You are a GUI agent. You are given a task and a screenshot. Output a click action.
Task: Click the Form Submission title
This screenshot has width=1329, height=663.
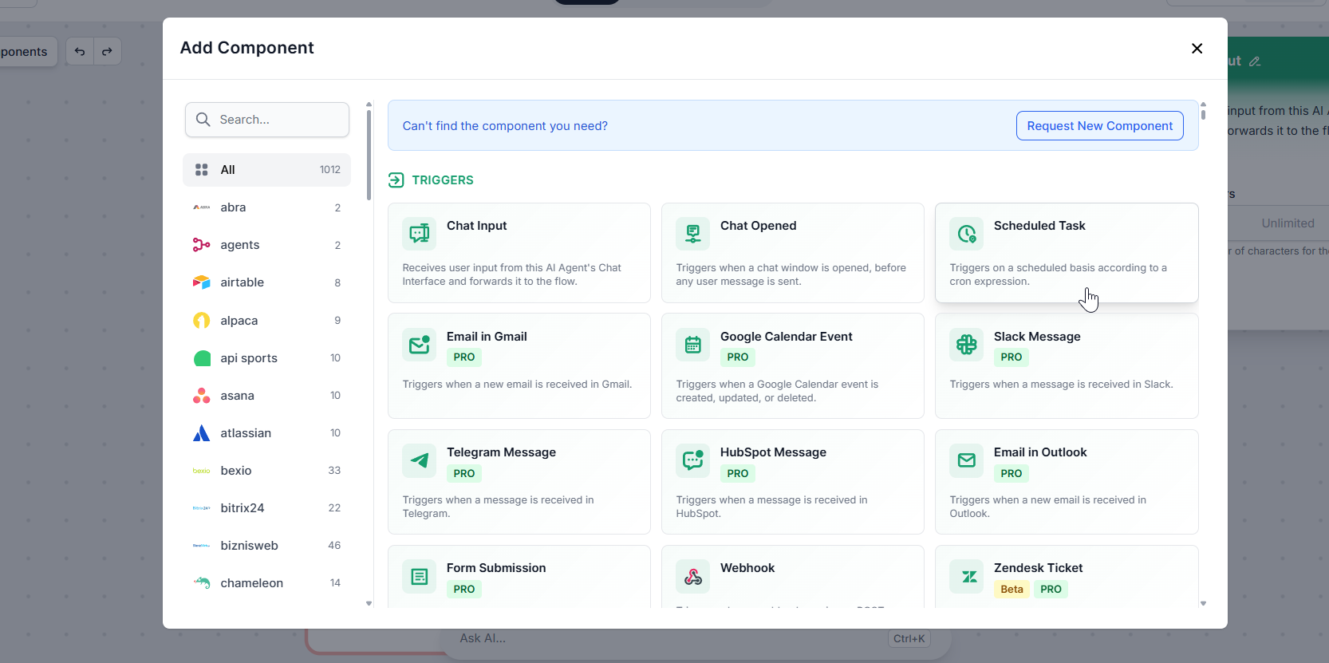tap(496, 568)
